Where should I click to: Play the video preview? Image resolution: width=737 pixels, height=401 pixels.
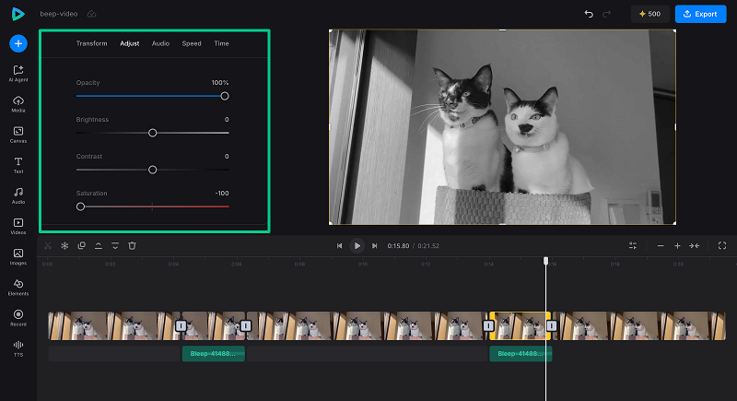click(357, 246)
